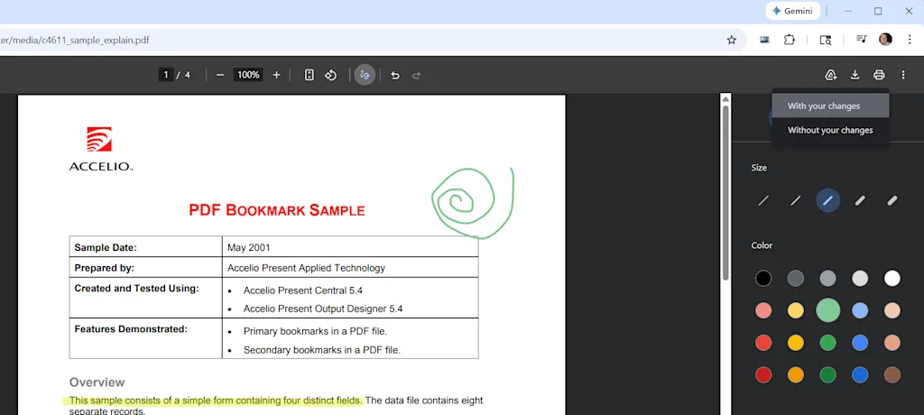Click the 100% zoom level field

248,75
